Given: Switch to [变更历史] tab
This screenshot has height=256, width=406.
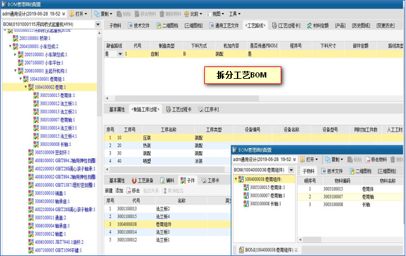Looking at the screenshot, I should [385, 25].
